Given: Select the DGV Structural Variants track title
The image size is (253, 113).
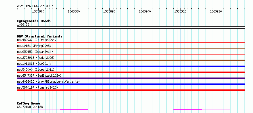Looking at the screenshot, I should click(40, 36).
